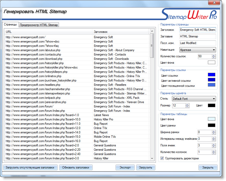
Task: Click the scroll down arrow of page list
Action: point(152,158)
